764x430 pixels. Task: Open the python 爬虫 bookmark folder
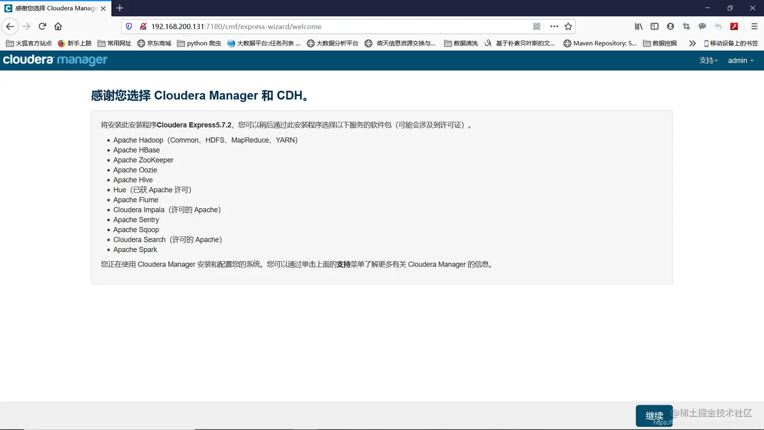pos(199,43)
